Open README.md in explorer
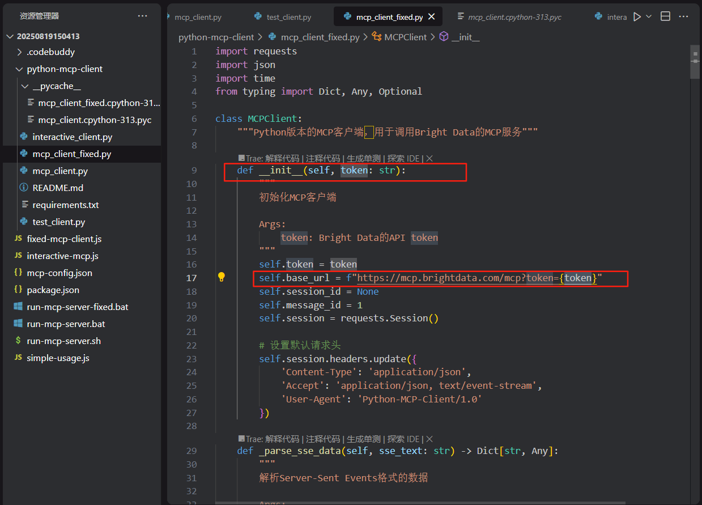The height and width of the screenshot is (505, 702). 58,188
